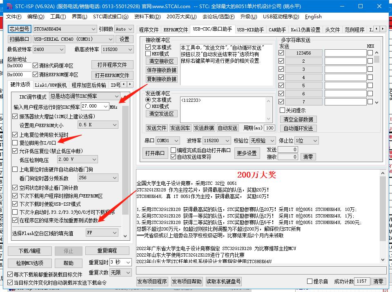Click the 周期(ms) input field
Screen dimensions: 392x292
click(x=269, y=128)
